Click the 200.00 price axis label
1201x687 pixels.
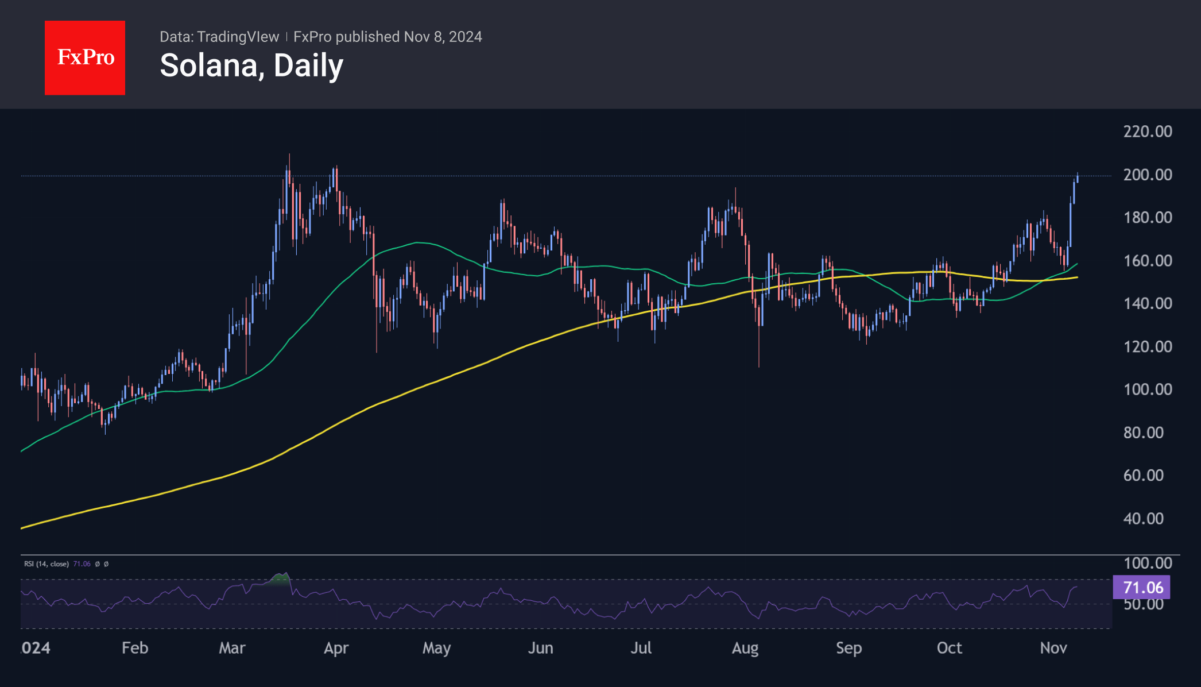pyautogui.click(x=1147, y=175)
